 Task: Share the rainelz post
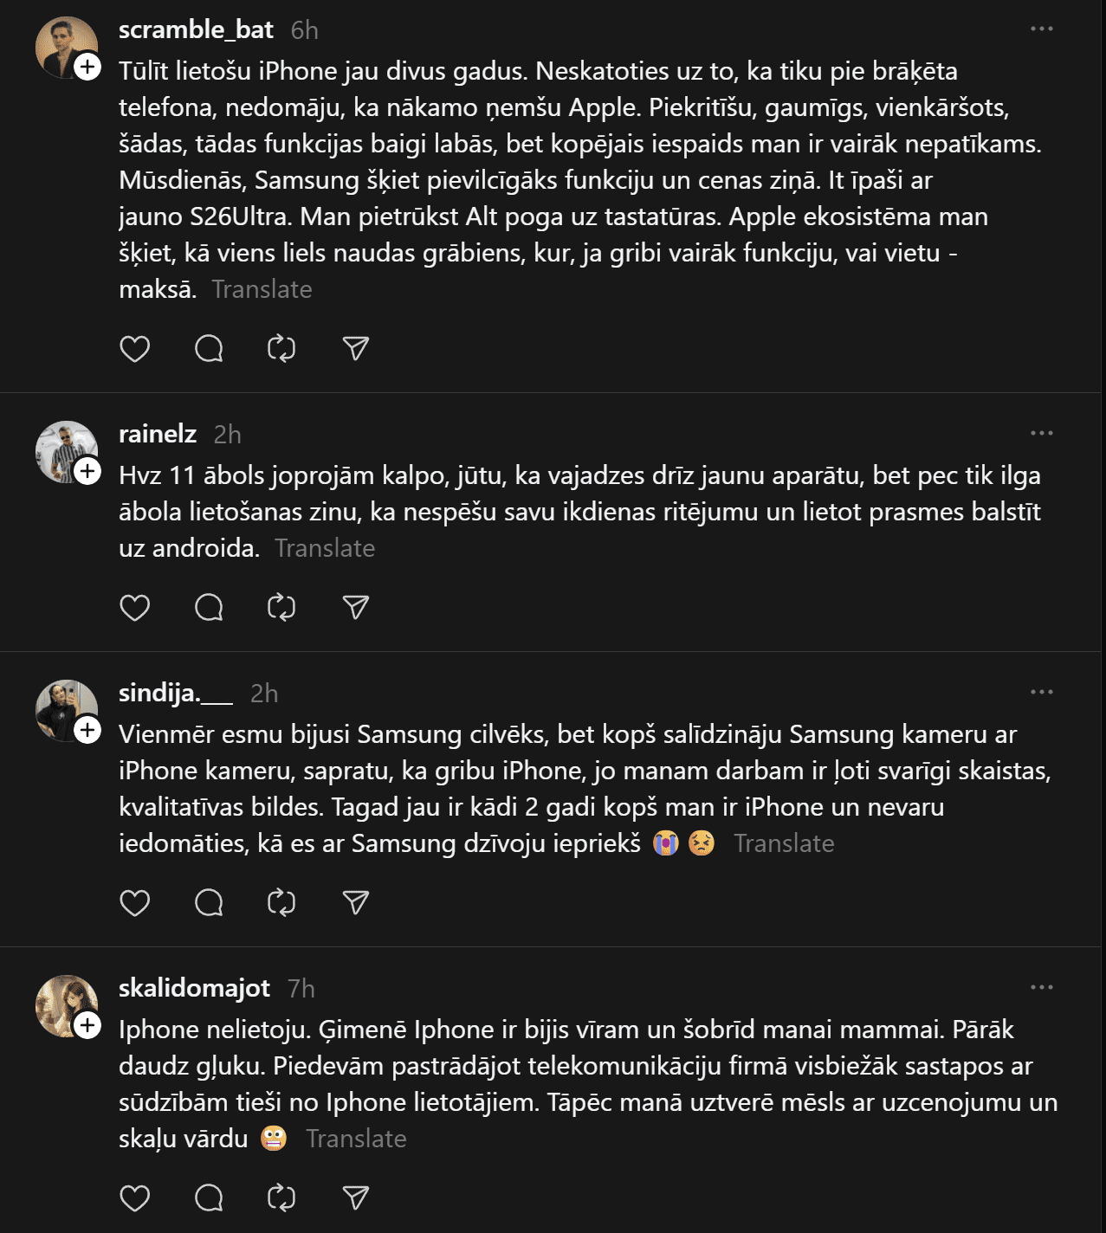[356, 608]
